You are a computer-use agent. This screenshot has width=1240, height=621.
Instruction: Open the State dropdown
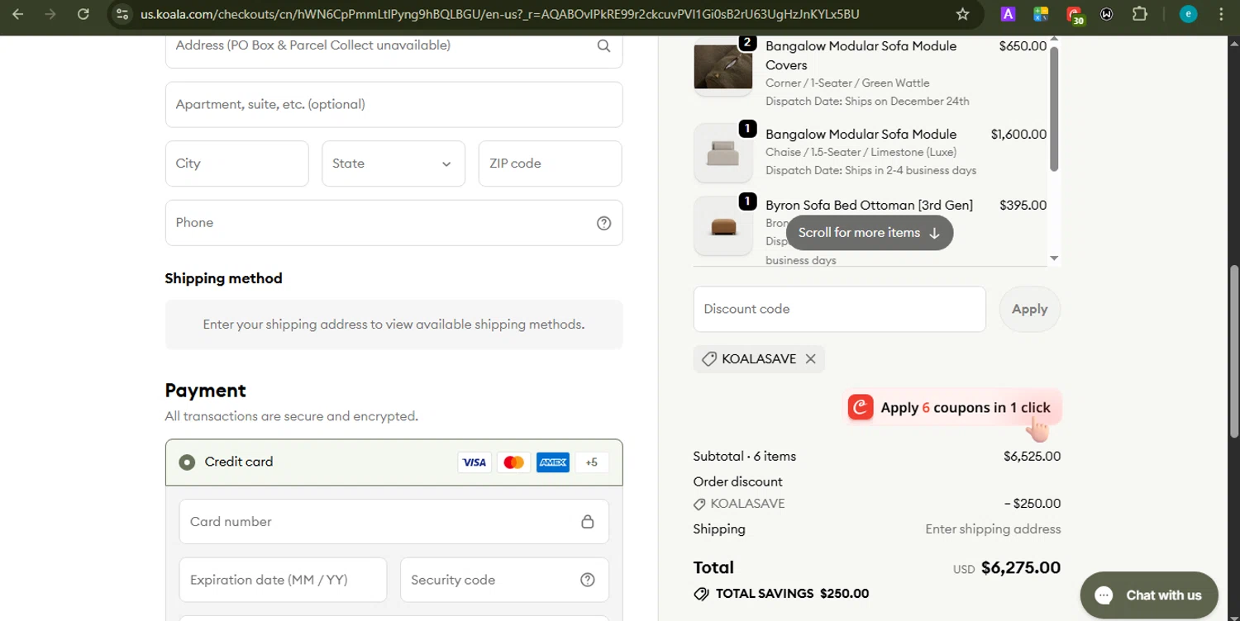(x=393, y=164)
